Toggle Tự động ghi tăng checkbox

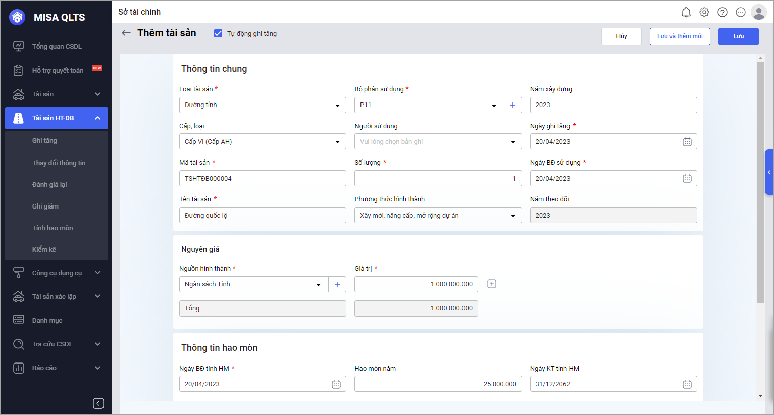(218, 34)
